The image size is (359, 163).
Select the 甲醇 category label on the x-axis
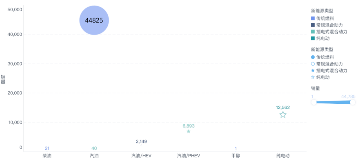(236, 155)
